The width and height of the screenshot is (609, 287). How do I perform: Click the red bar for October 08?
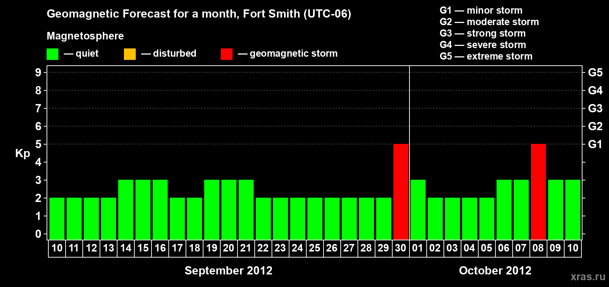pyautogui.click(x=538, y=192)
